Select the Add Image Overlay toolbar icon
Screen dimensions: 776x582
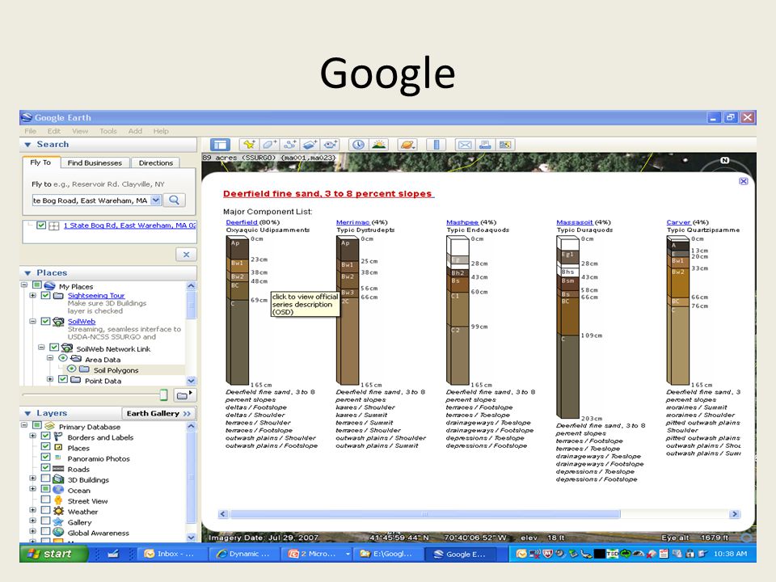[310, 145]
